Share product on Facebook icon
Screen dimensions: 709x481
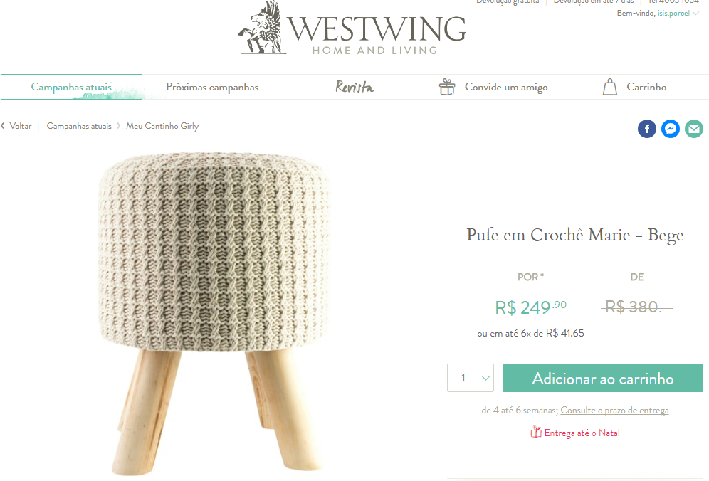point(646,129)
